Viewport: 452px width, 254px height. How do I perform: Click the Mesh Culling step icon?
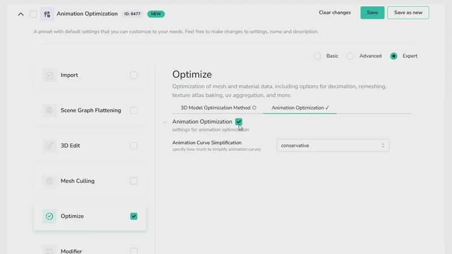[50, 181]
